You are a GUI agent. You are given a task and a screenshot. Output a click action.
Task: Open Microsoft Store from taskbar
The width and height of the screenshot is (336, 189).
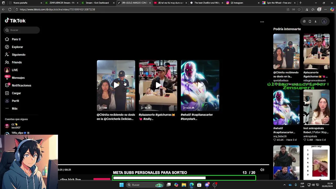(x=199, y=185)
